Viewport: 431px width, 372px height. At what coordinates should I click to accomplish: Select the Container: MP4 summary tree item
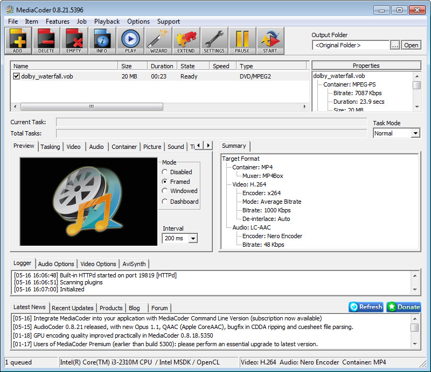pyautogui.click(x=252, y=167)
